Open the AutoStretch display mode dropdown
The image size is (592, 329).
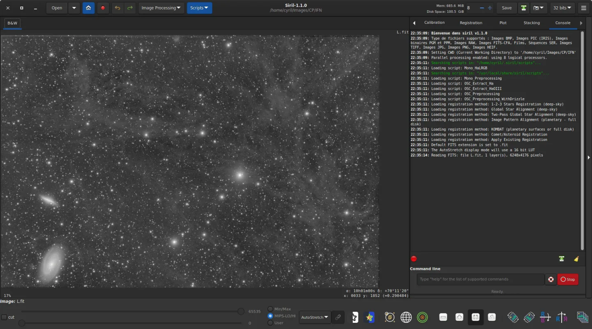tap(315, 317)
